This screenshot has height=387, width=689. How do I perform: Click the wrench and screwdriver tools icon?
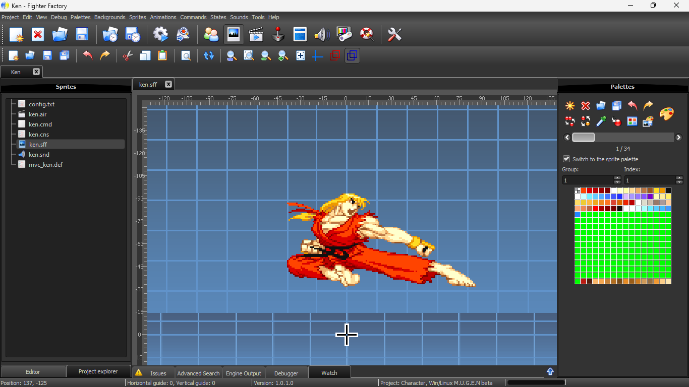394,34
